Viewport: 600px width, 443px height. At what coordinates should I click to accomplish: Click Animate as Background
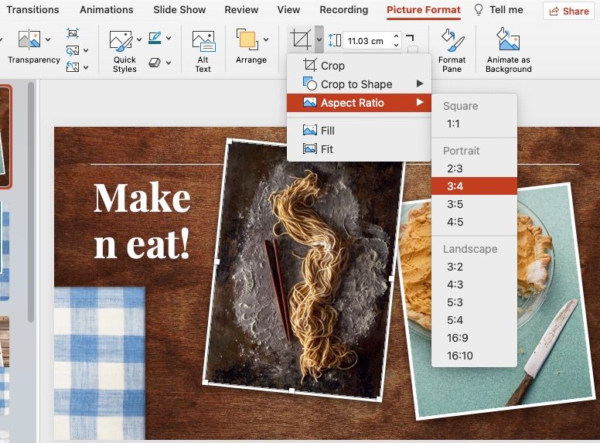tap(508, 51)
